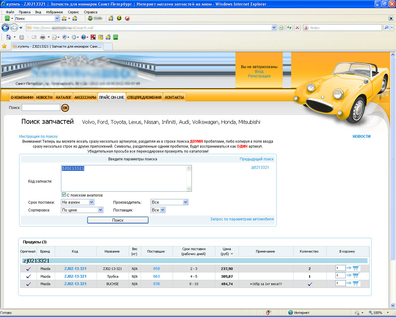The image size is (396, 317).
Task: Open the 'Срок поставки' dropdown
Action: (x=78, y=202)
